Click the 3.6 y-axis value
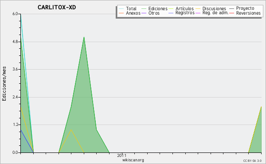Image resolution: width=266 pixels, height=164 pixels. 15,69
